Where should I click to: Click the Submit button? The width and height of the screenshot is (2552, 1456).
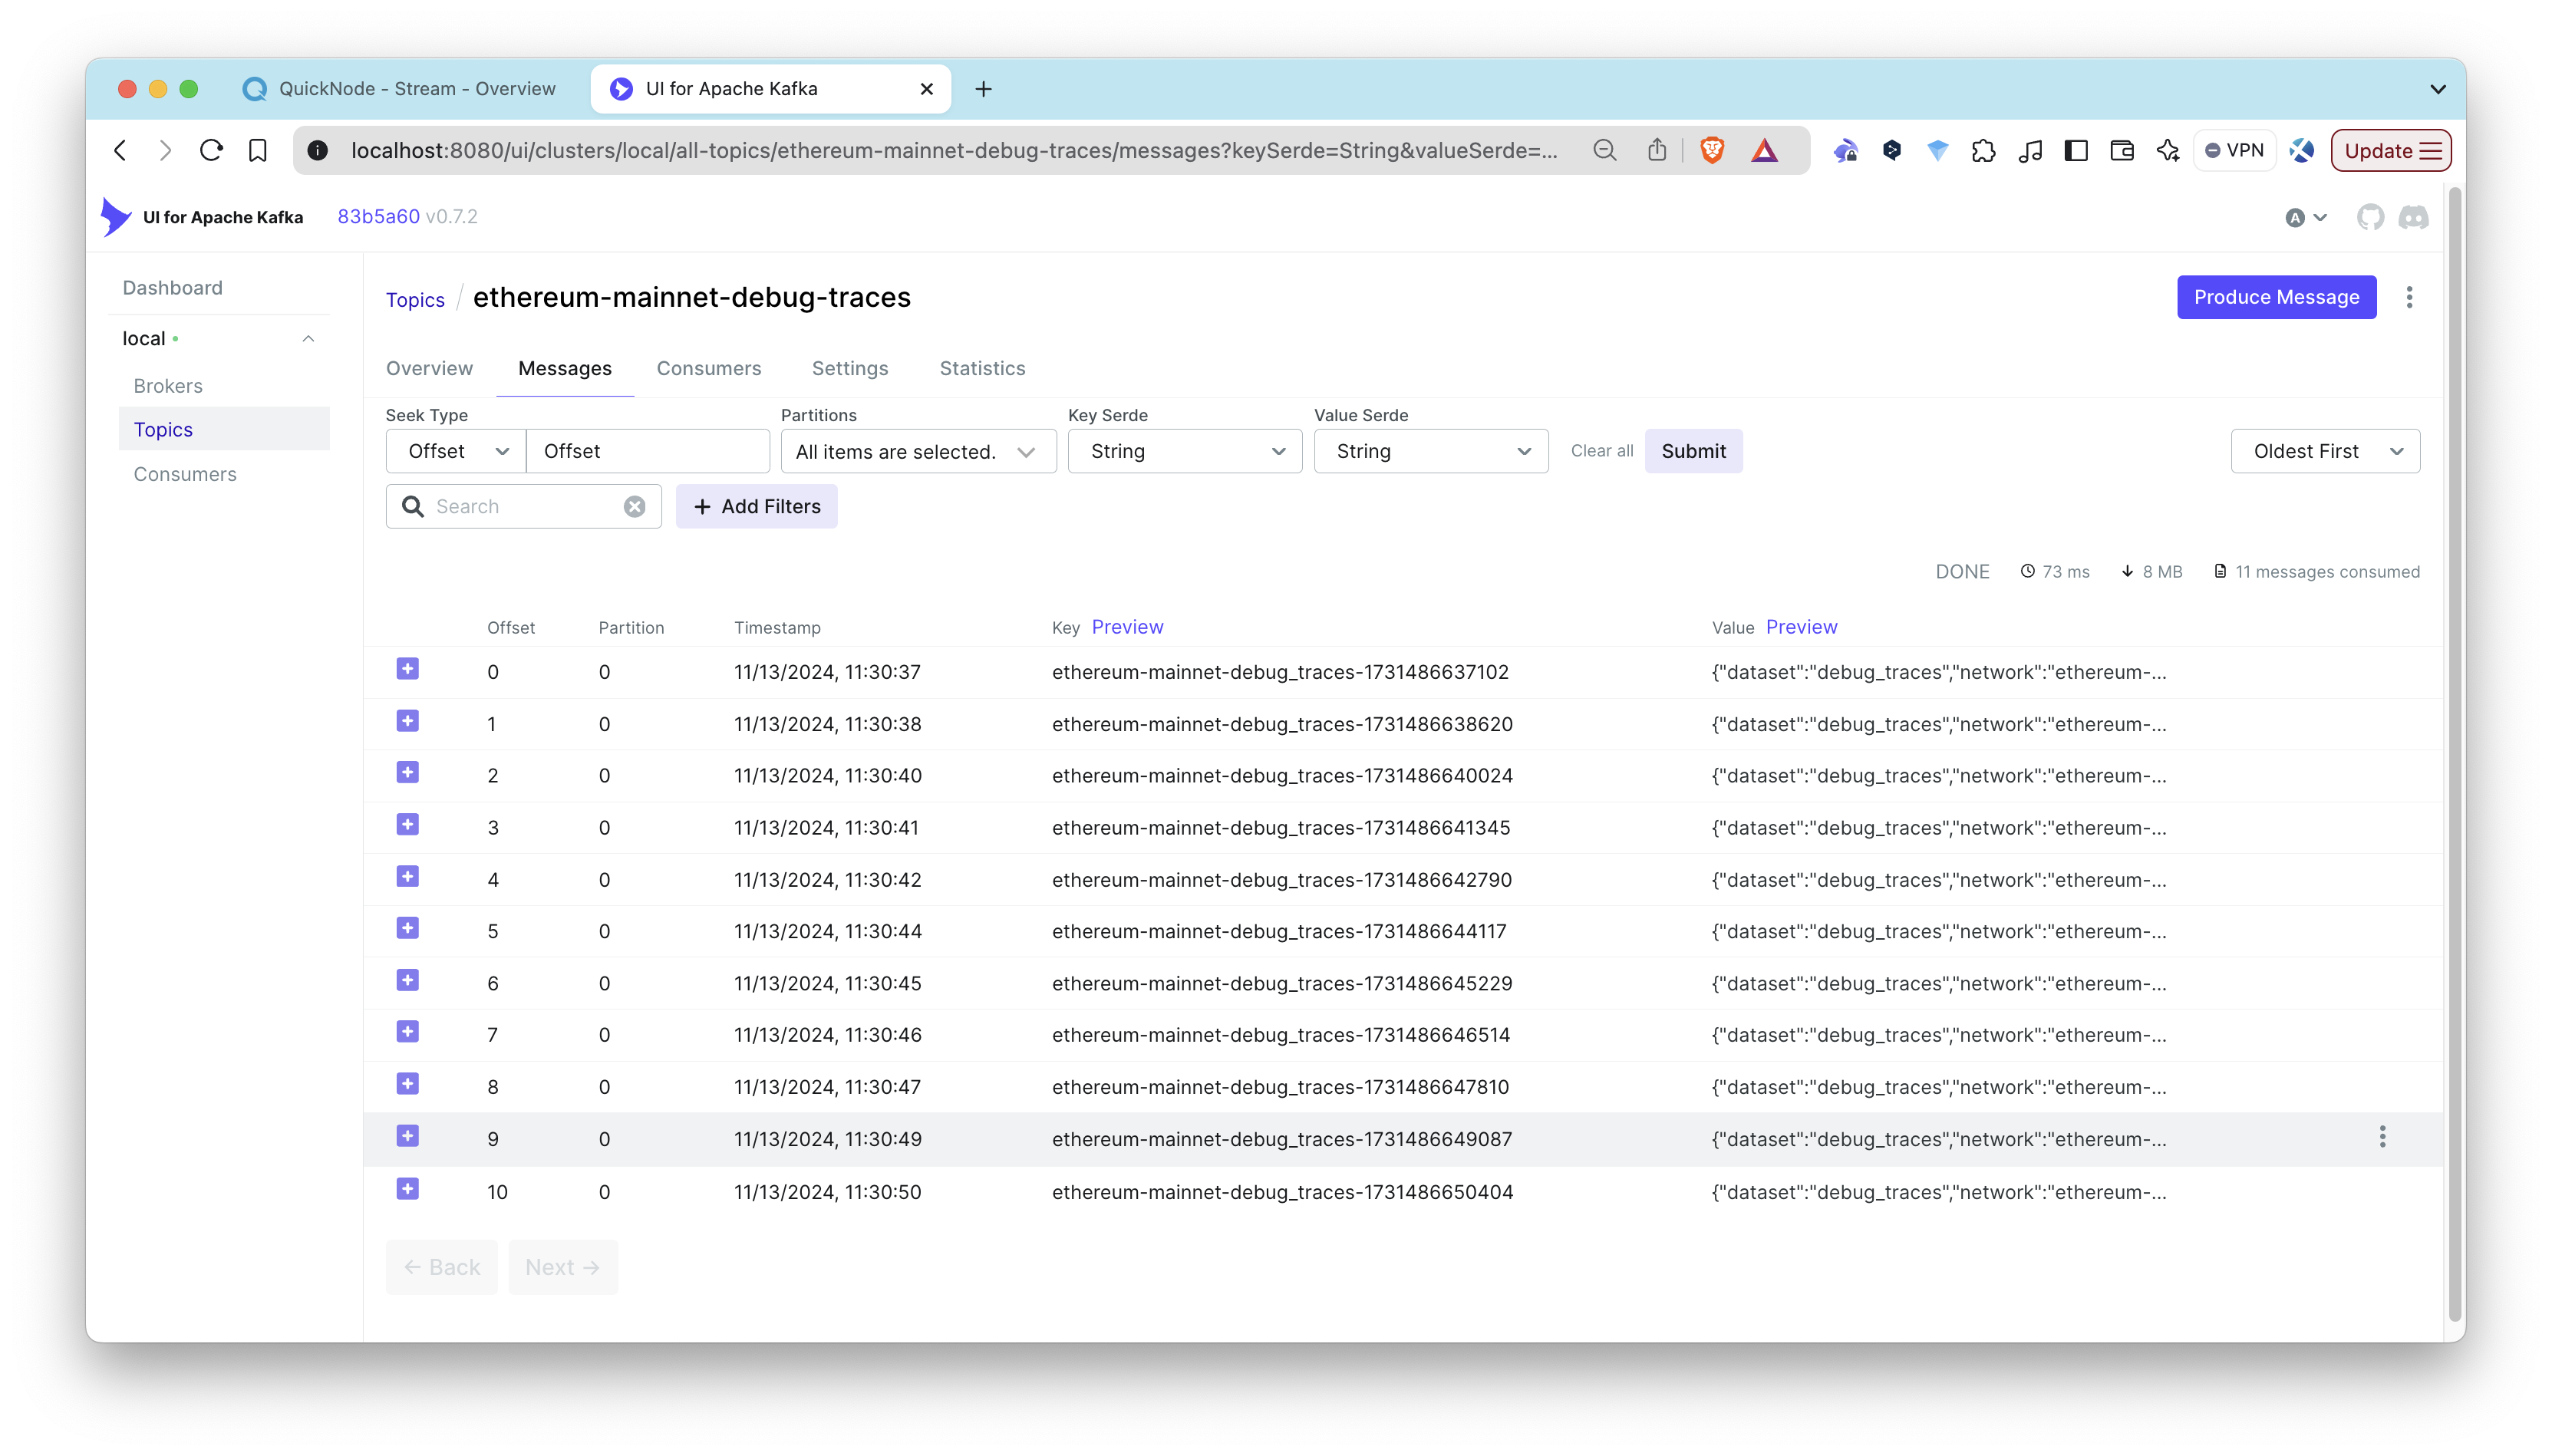[x=1693, y=452]
